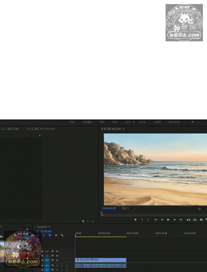Toggle sync lock on A1 track
Viewport: 207px width, 272px height.
52,265
